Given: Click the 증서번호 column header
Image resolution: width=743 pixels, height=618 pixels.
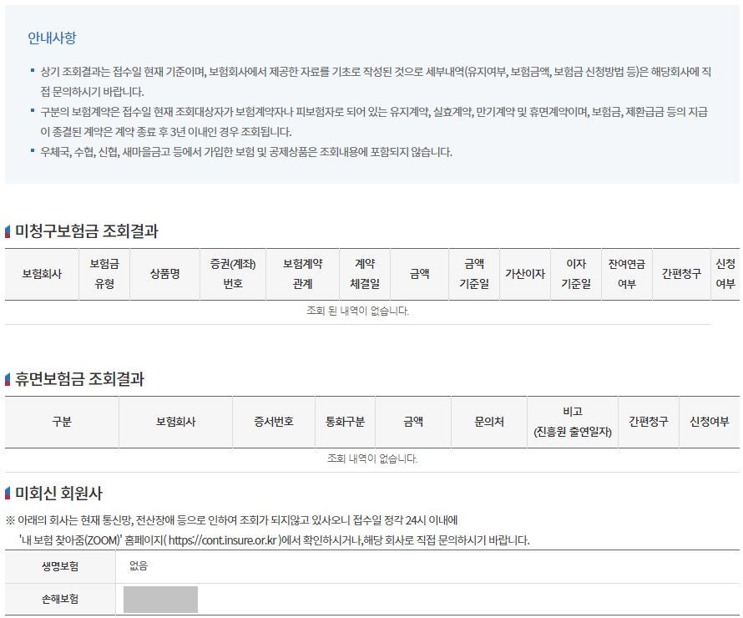Looking at the screenshot, I should (272, 421).
